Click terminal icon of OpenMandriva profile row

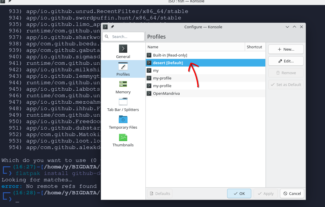click(x=149, y=93)
